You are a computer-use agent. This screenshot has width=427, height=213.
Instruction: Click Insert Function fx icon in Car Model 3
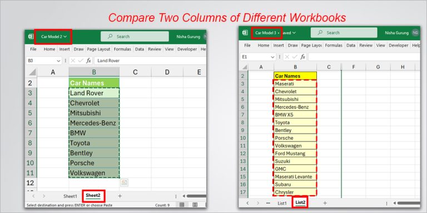302,57
